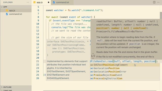162x91 pixels.
Task: Show previous signature with up arrow
Action: pos(93,54)
